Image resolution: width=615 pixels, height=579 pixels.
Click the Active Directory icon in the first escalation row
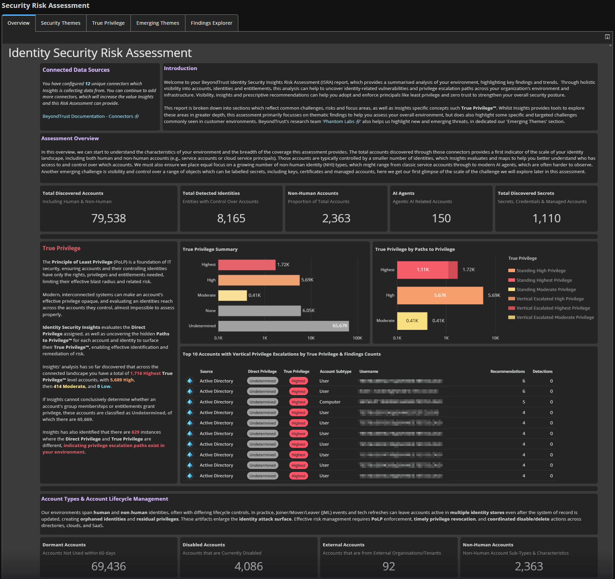click(x=190, y=381)
